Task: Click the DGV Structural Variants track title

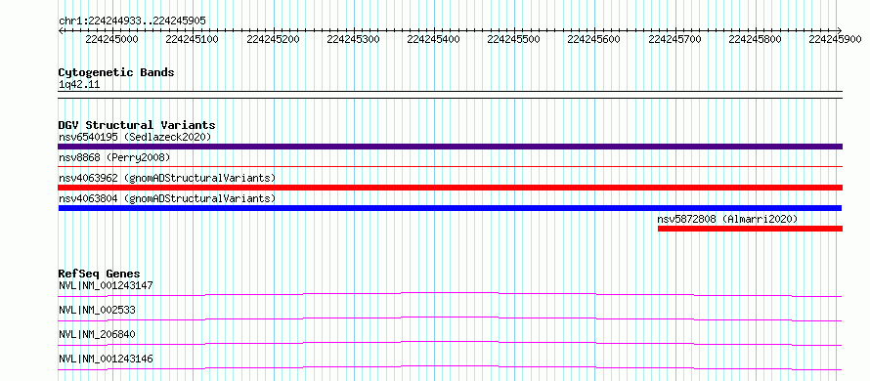Action: [x=137, y=125]
